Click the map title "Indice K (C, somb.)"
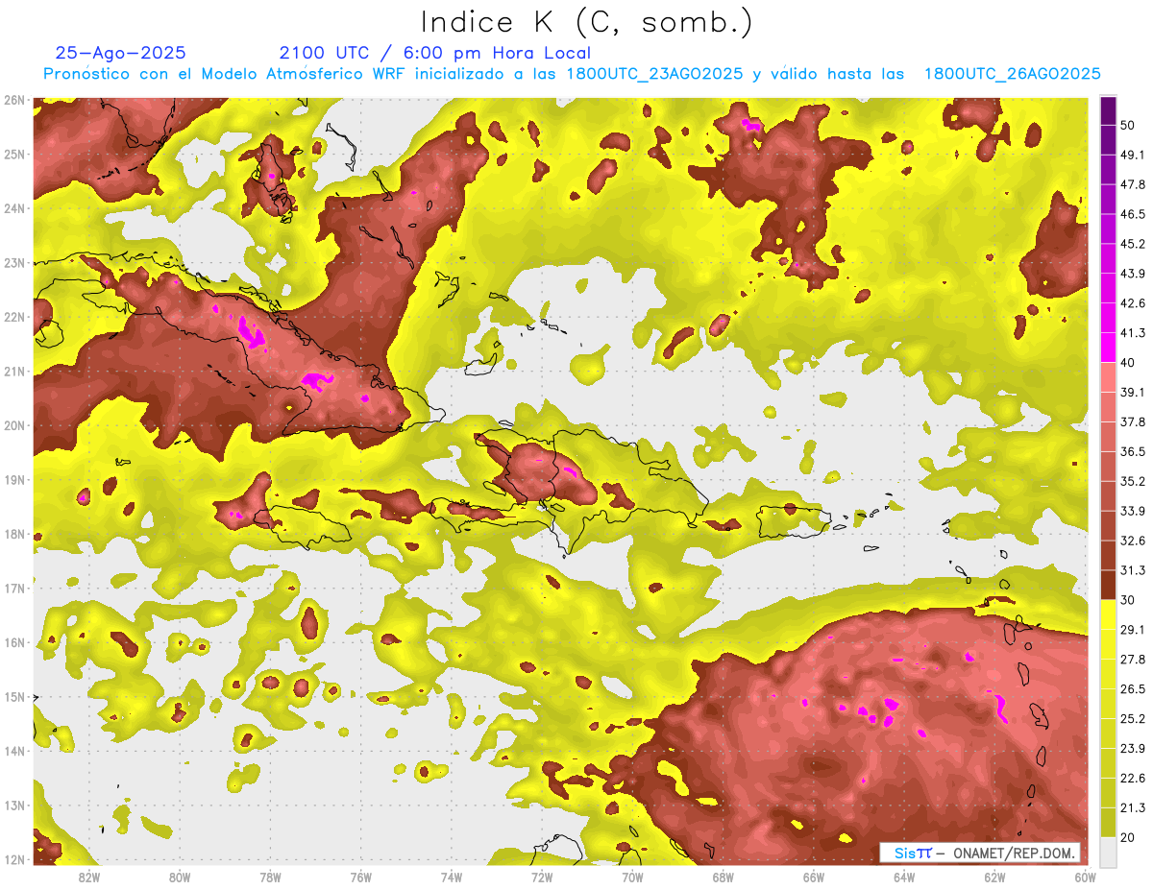This screenshot has height=890, width=1153. 586,21
